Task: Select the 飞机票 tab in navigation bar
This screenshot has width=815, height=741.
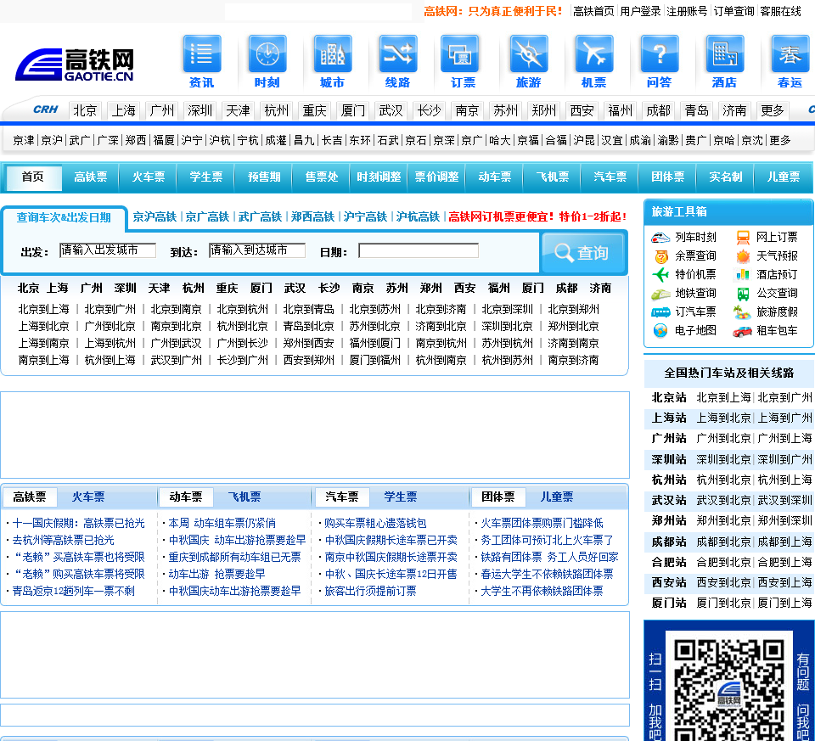Action: click(553, 177)
